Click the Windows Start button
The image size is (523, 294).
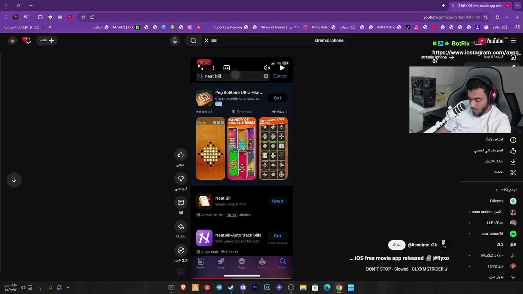click(x=351, y=287)
